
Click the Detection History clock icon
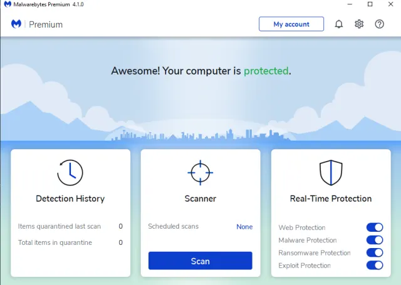coord(70,172)
